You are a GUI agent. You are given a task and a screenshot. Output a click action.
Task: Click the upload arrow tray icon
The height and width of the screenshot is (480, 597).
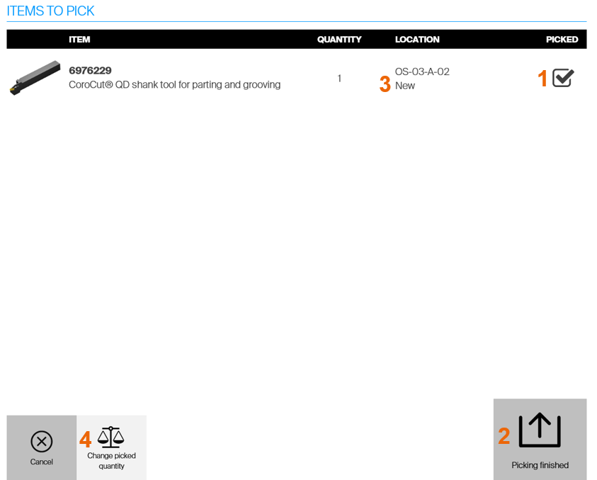pos(540,430)
